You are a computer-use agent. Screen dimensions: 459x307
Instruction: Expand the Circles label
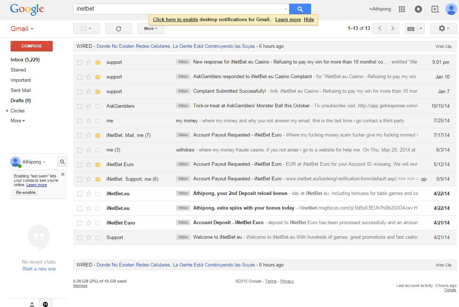point(7,111)
